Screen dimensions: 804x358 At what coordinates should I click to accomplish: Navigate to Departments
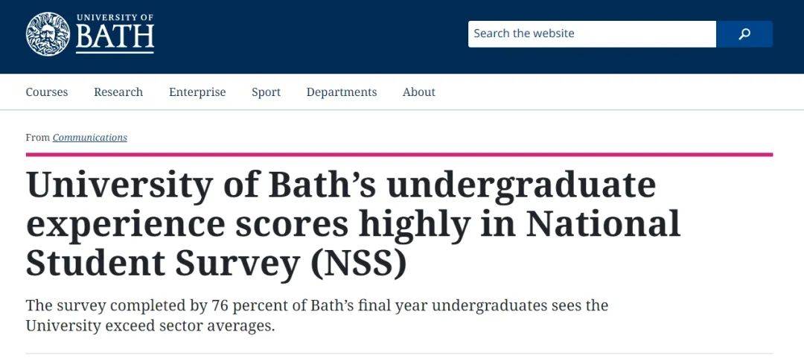click(342, 92)
